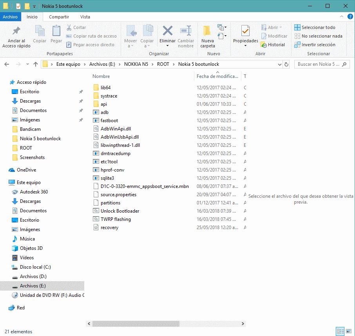Switch to large icons view in status bar
Image resolution: width=355 pixels, height=336 pixels.
click(x=349, y=331)
